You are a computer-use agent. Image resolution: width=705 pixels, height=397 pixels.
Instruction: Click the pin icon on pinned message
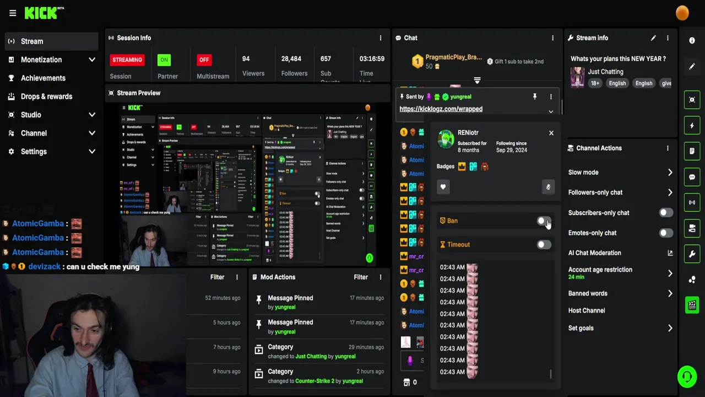tap(534, 97)
